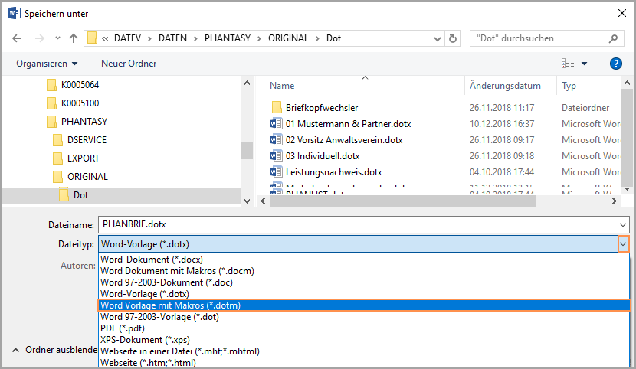The image size is (636, 369).
Task: Click the up-one-level arrow icon
Action: point(74,38)
